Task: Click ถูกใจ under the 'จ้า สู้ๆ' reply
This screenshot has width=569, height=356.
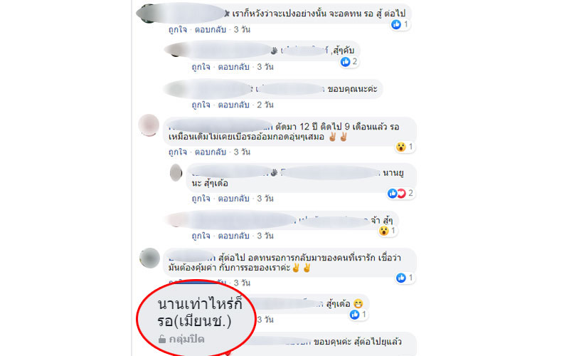Action: (201, 236)
